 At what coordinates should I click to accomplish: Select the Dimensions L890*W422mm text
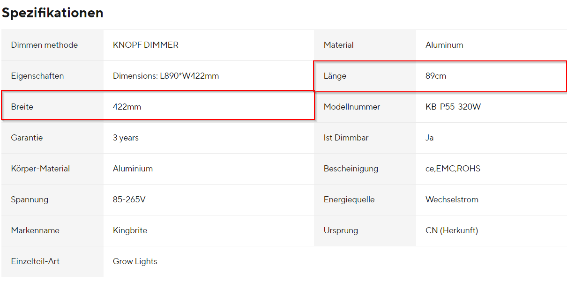(166, 76)
